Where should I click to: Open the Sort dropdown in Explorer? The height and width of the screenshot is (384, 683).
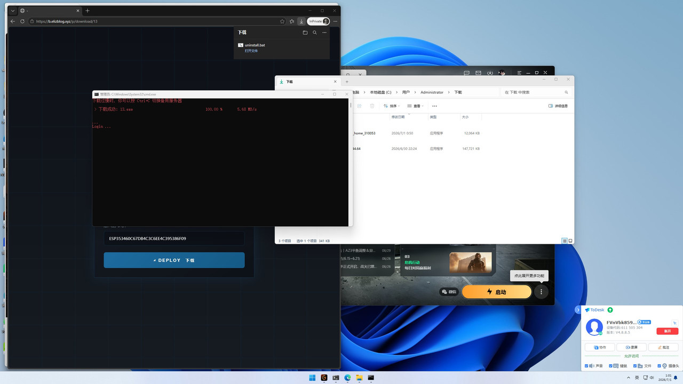pyautogui.click(x=392, y=106)
